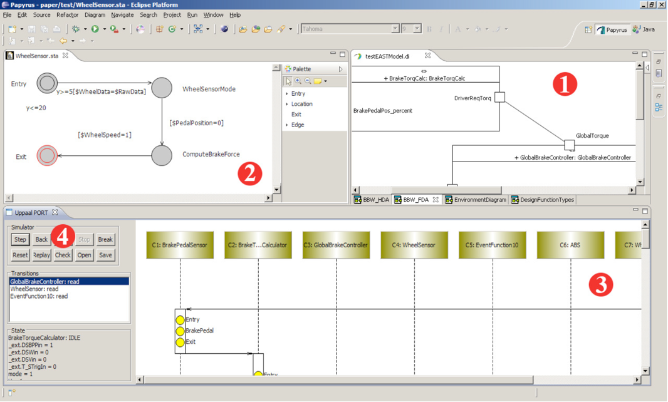This screenshot has height=402, width=668.
Task: Open the Window menu
Action: click(213, 15)
